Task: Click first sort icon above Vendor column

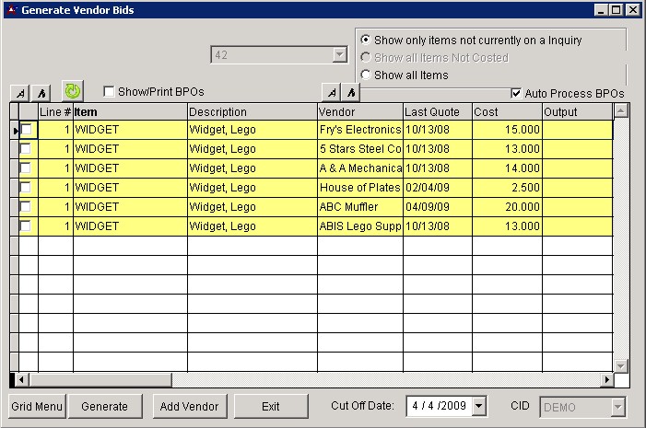Action: (x=332, y=92)
